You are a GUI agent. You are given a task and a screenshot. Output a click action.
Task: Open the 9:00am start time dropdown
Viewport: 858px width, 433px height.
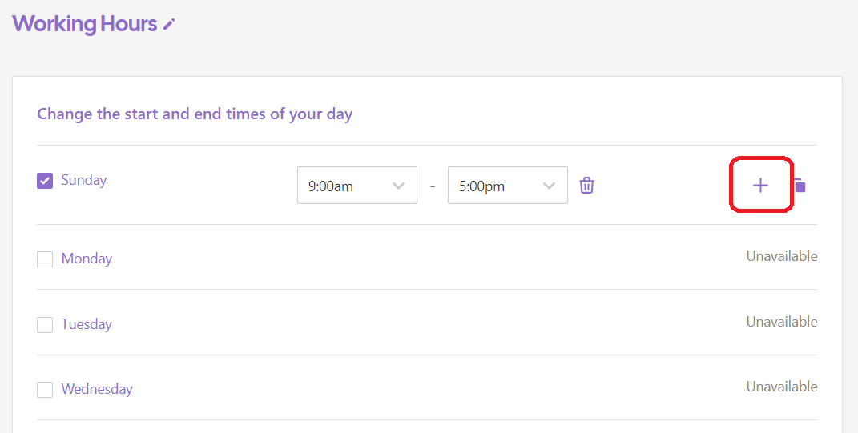click(x=356, y=186)
